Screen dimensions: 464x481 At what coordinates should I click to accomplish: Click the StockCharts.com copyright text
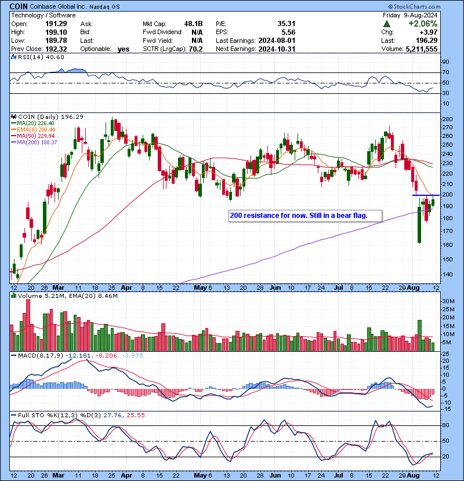[x=414, y=6]
